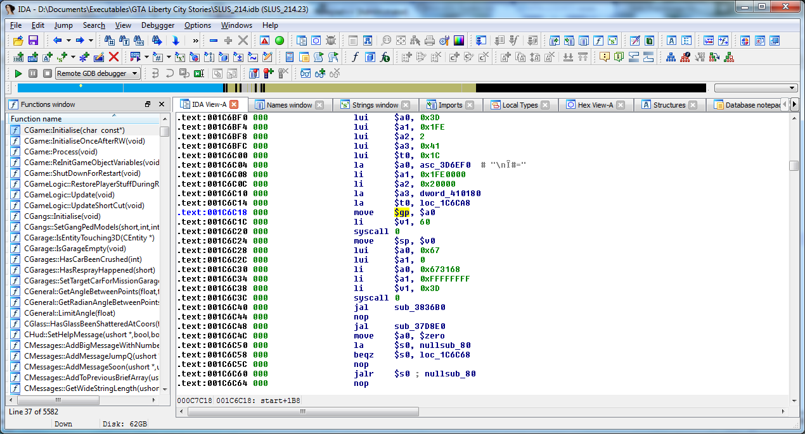
Task: Switch to the Names window tab
Action: click(289, 105)
